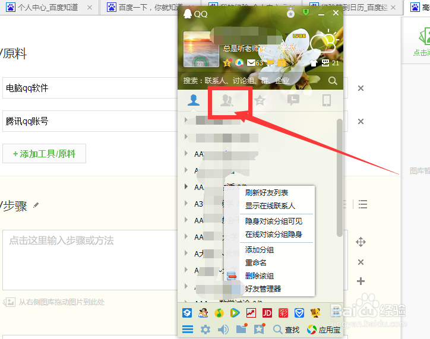
Task: Open the skin changer shirt icon
Action: pos(314,63)
